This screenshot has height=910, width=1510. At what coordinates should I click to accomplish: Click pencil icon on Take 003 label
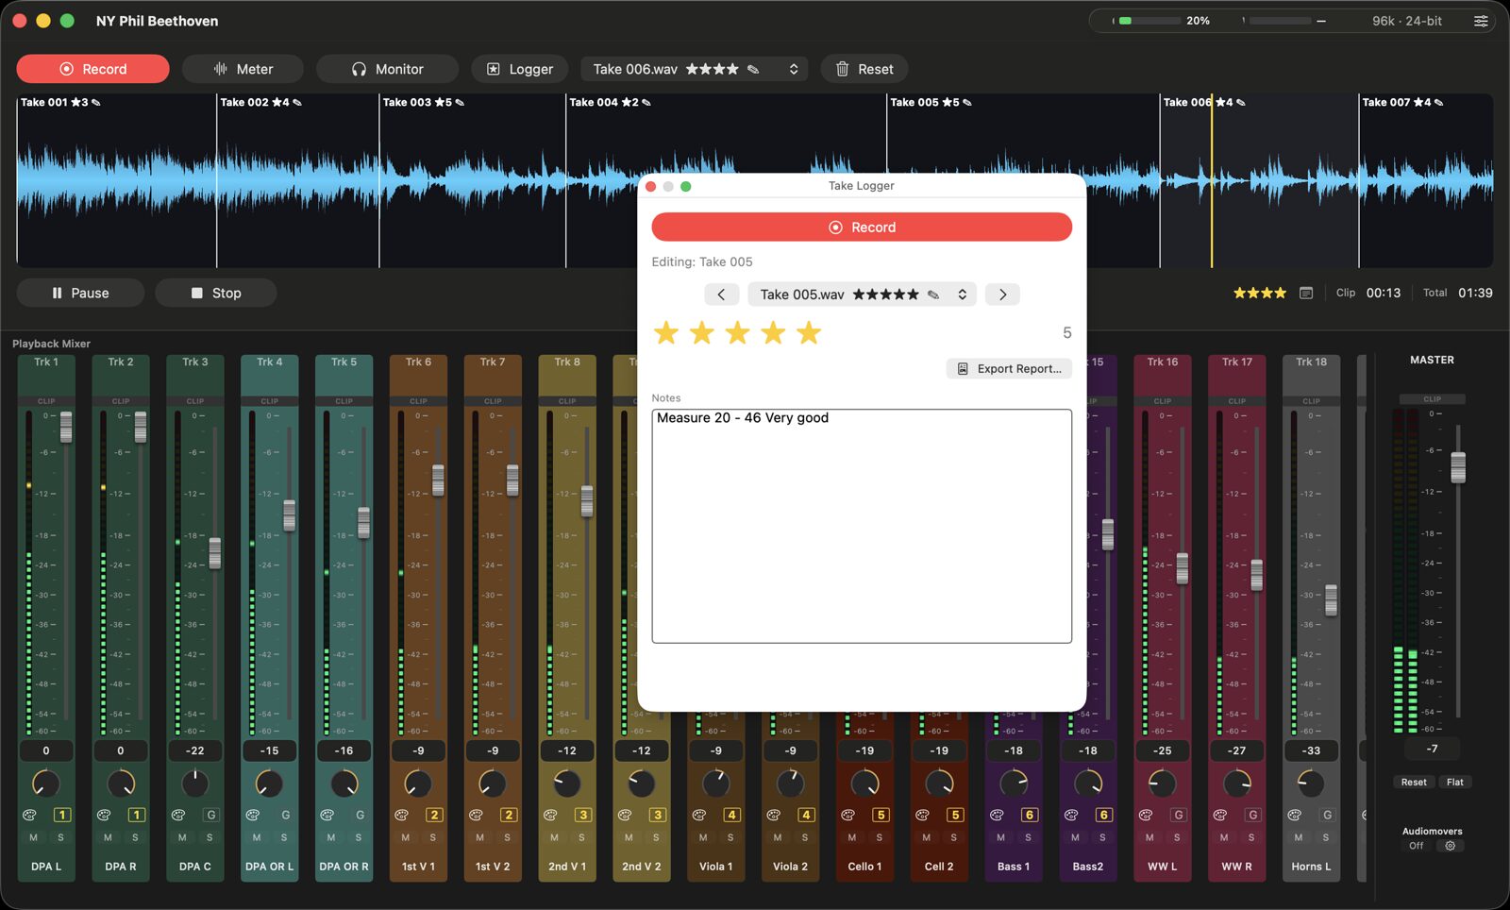(x=460, y=102)
